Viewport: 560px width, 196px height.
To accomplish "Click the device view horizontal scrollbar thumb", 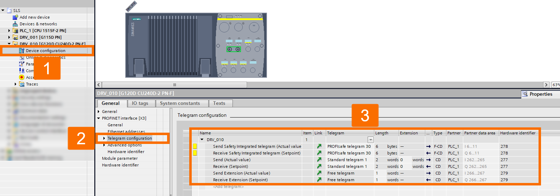I will tap(174, 85).
